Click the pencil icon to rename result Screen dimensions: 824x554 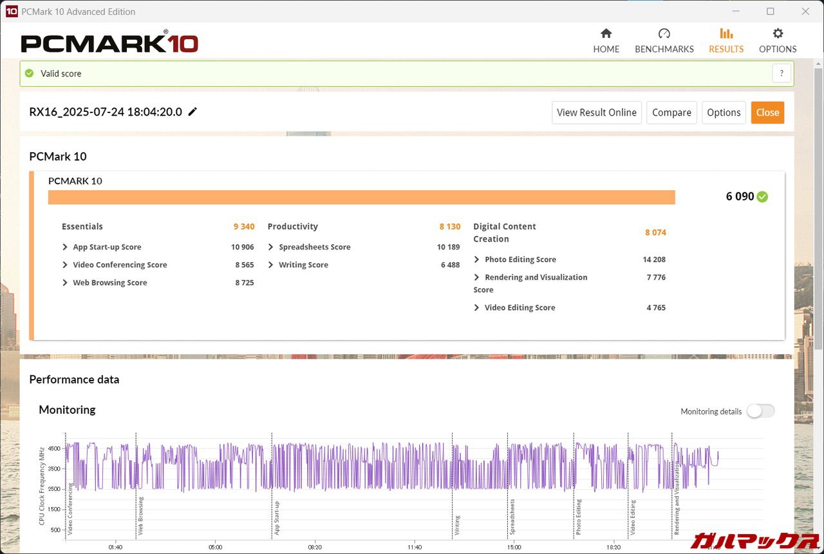(x=192, y=112)
